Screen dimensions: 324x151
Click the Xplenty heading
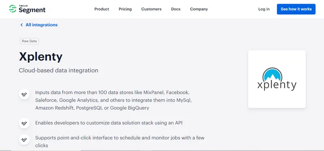(41, 57)
